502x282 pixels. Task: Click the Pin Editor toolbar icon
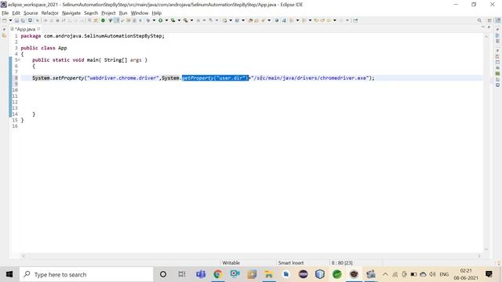355,20
